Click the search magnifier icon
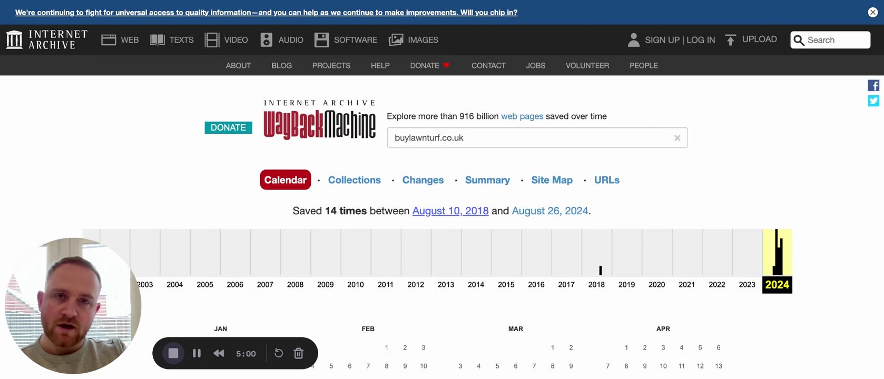This screenshot has height=379, width=884. coord(799,40)
